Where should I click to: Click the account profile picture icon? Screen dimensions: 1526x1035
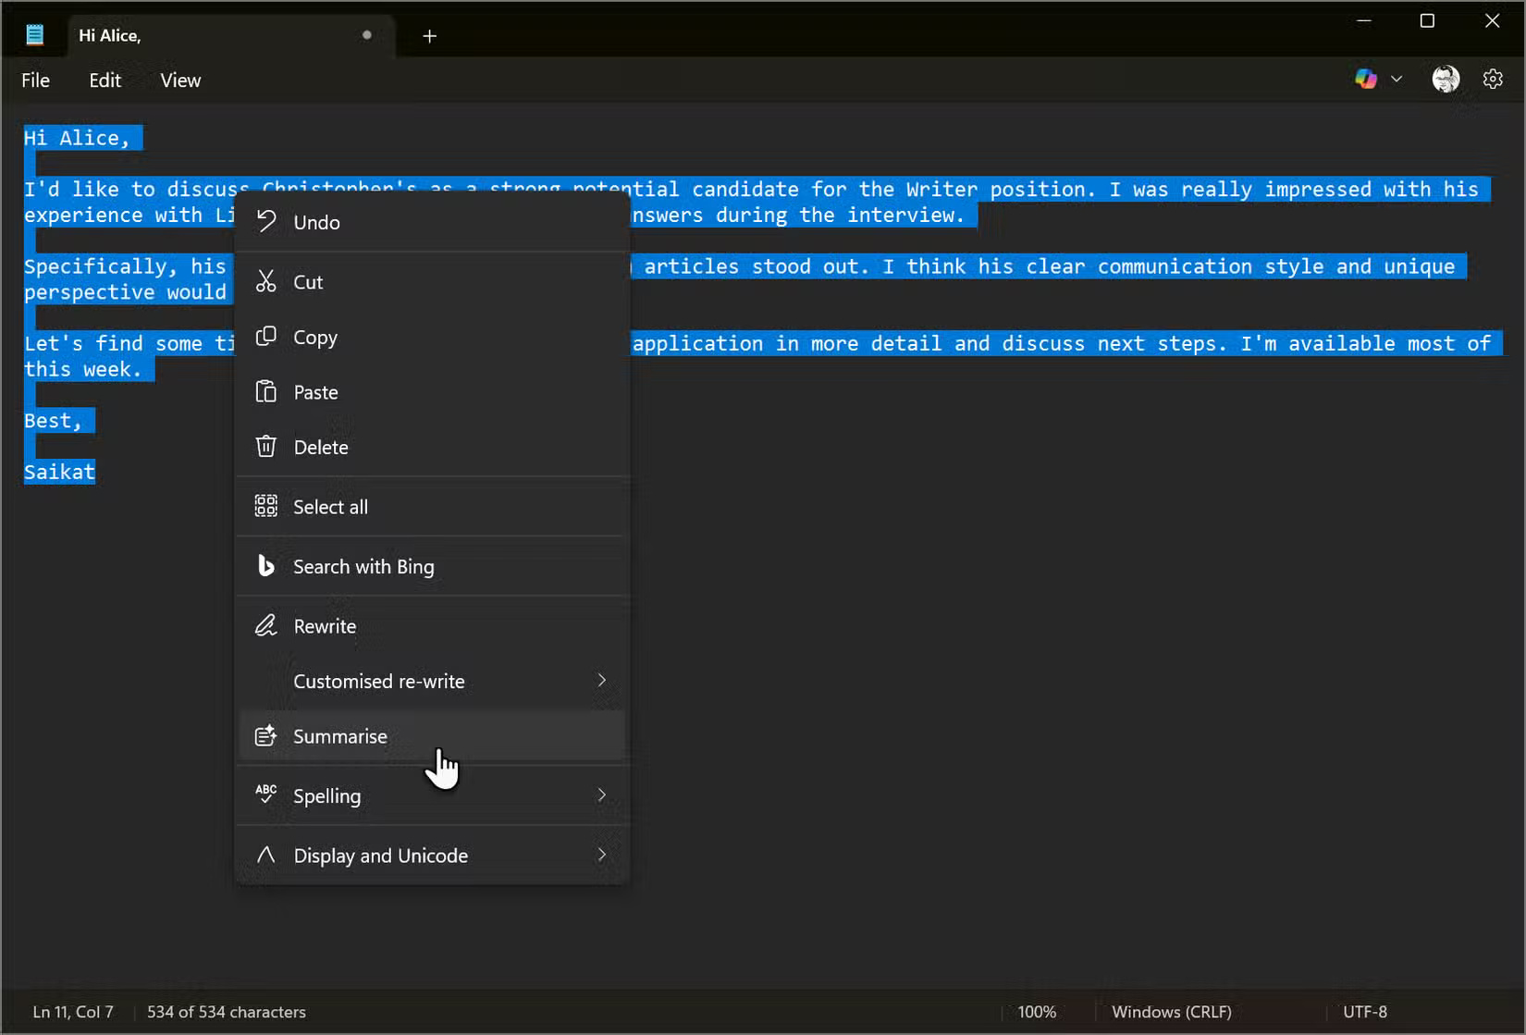coord(1445,79)
